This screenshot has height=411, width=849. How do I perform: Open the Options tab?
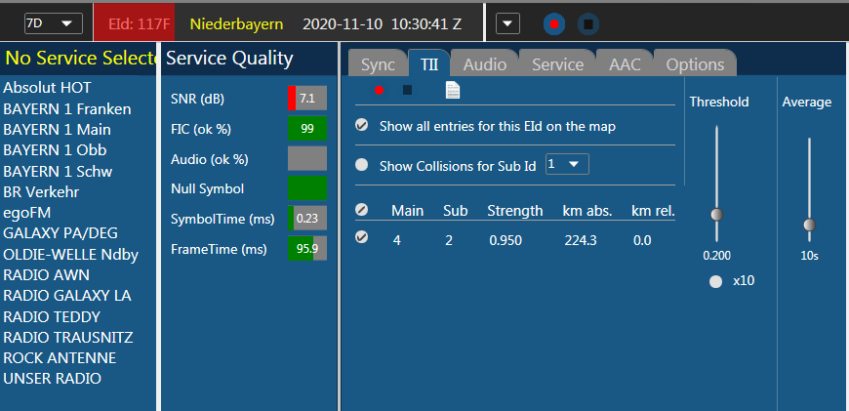pyautogui.click(x=695, y=64)
